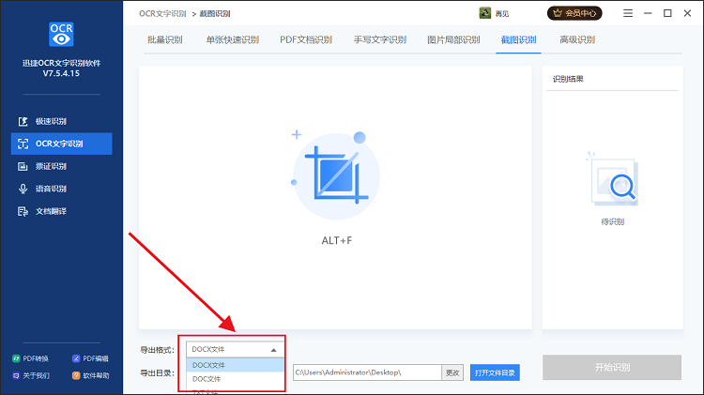Click the OCR eye logo icon
Image resolution: width=704 pixels, height=395 pixels.
click(61, 35)
